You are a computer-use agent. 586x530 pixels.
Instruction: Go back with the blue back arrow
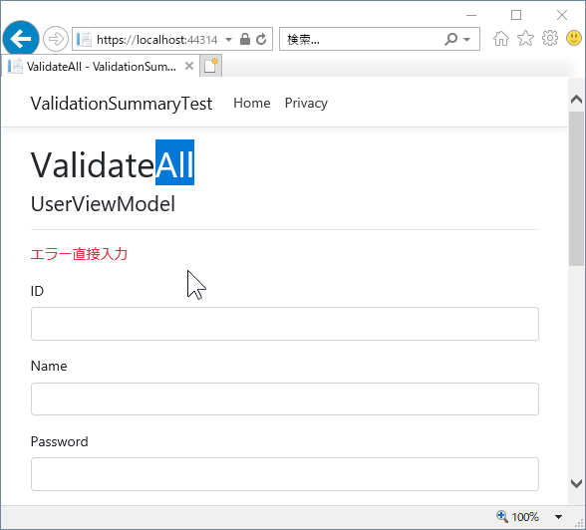coord(21,39)
